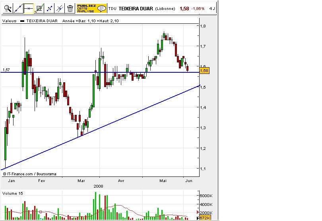Image resolution: width=322 pixels, height=221 pixels.
Task: Click the yellow 1,58 price tag
Action: coord(204,71)
